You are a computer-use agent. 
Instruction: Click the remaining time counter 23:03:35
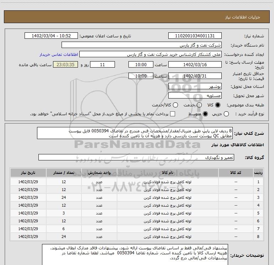click(x=65, y=64)
